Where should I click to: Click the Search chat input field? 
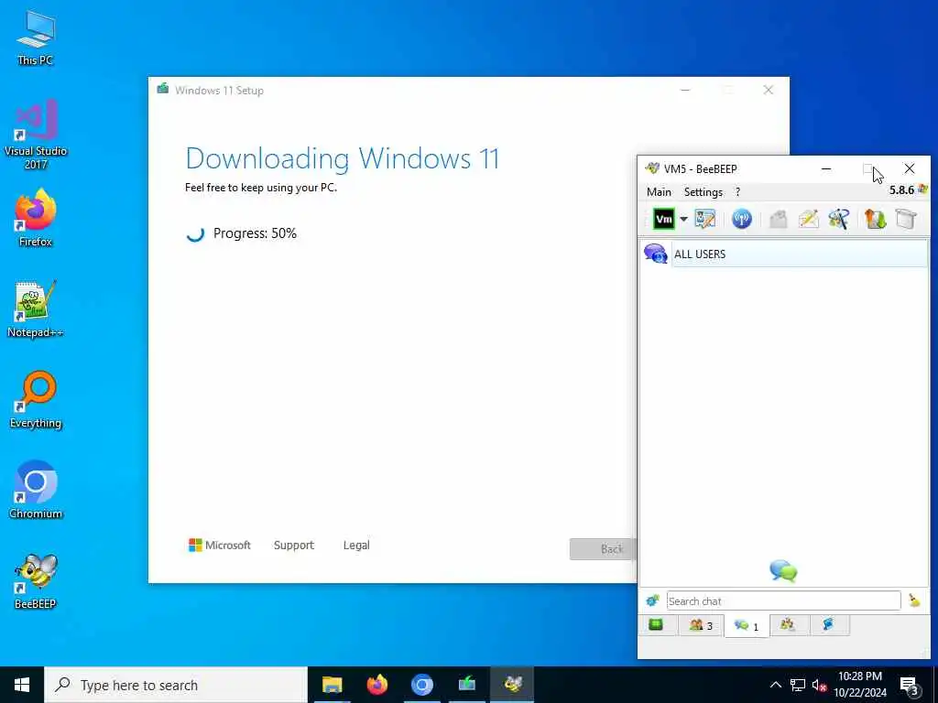pyautogui.click(x=784, y=600)
